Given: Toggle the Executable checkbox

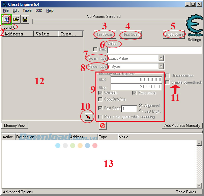Looking at the screenshot, I should 134,93.
